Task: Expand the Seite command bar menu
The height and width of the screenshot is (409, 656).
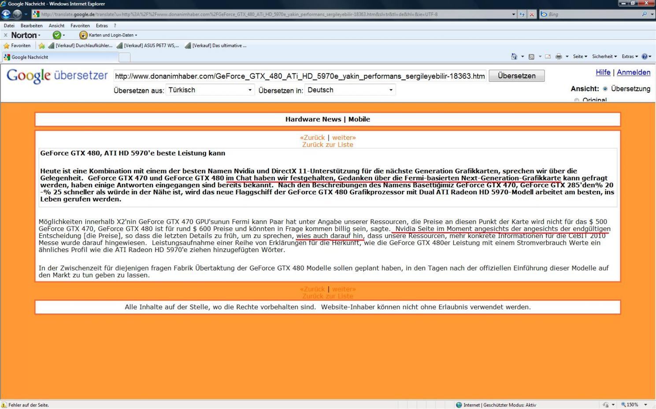Action: pos(580,56)
